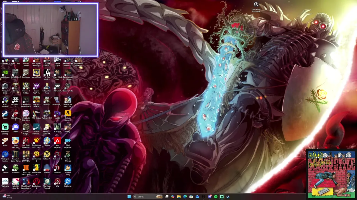The height and width of the screenshot is (200, 357).
Task: Open the Windows Start menu
Action: pyautogui.click(x=129, y=197)
